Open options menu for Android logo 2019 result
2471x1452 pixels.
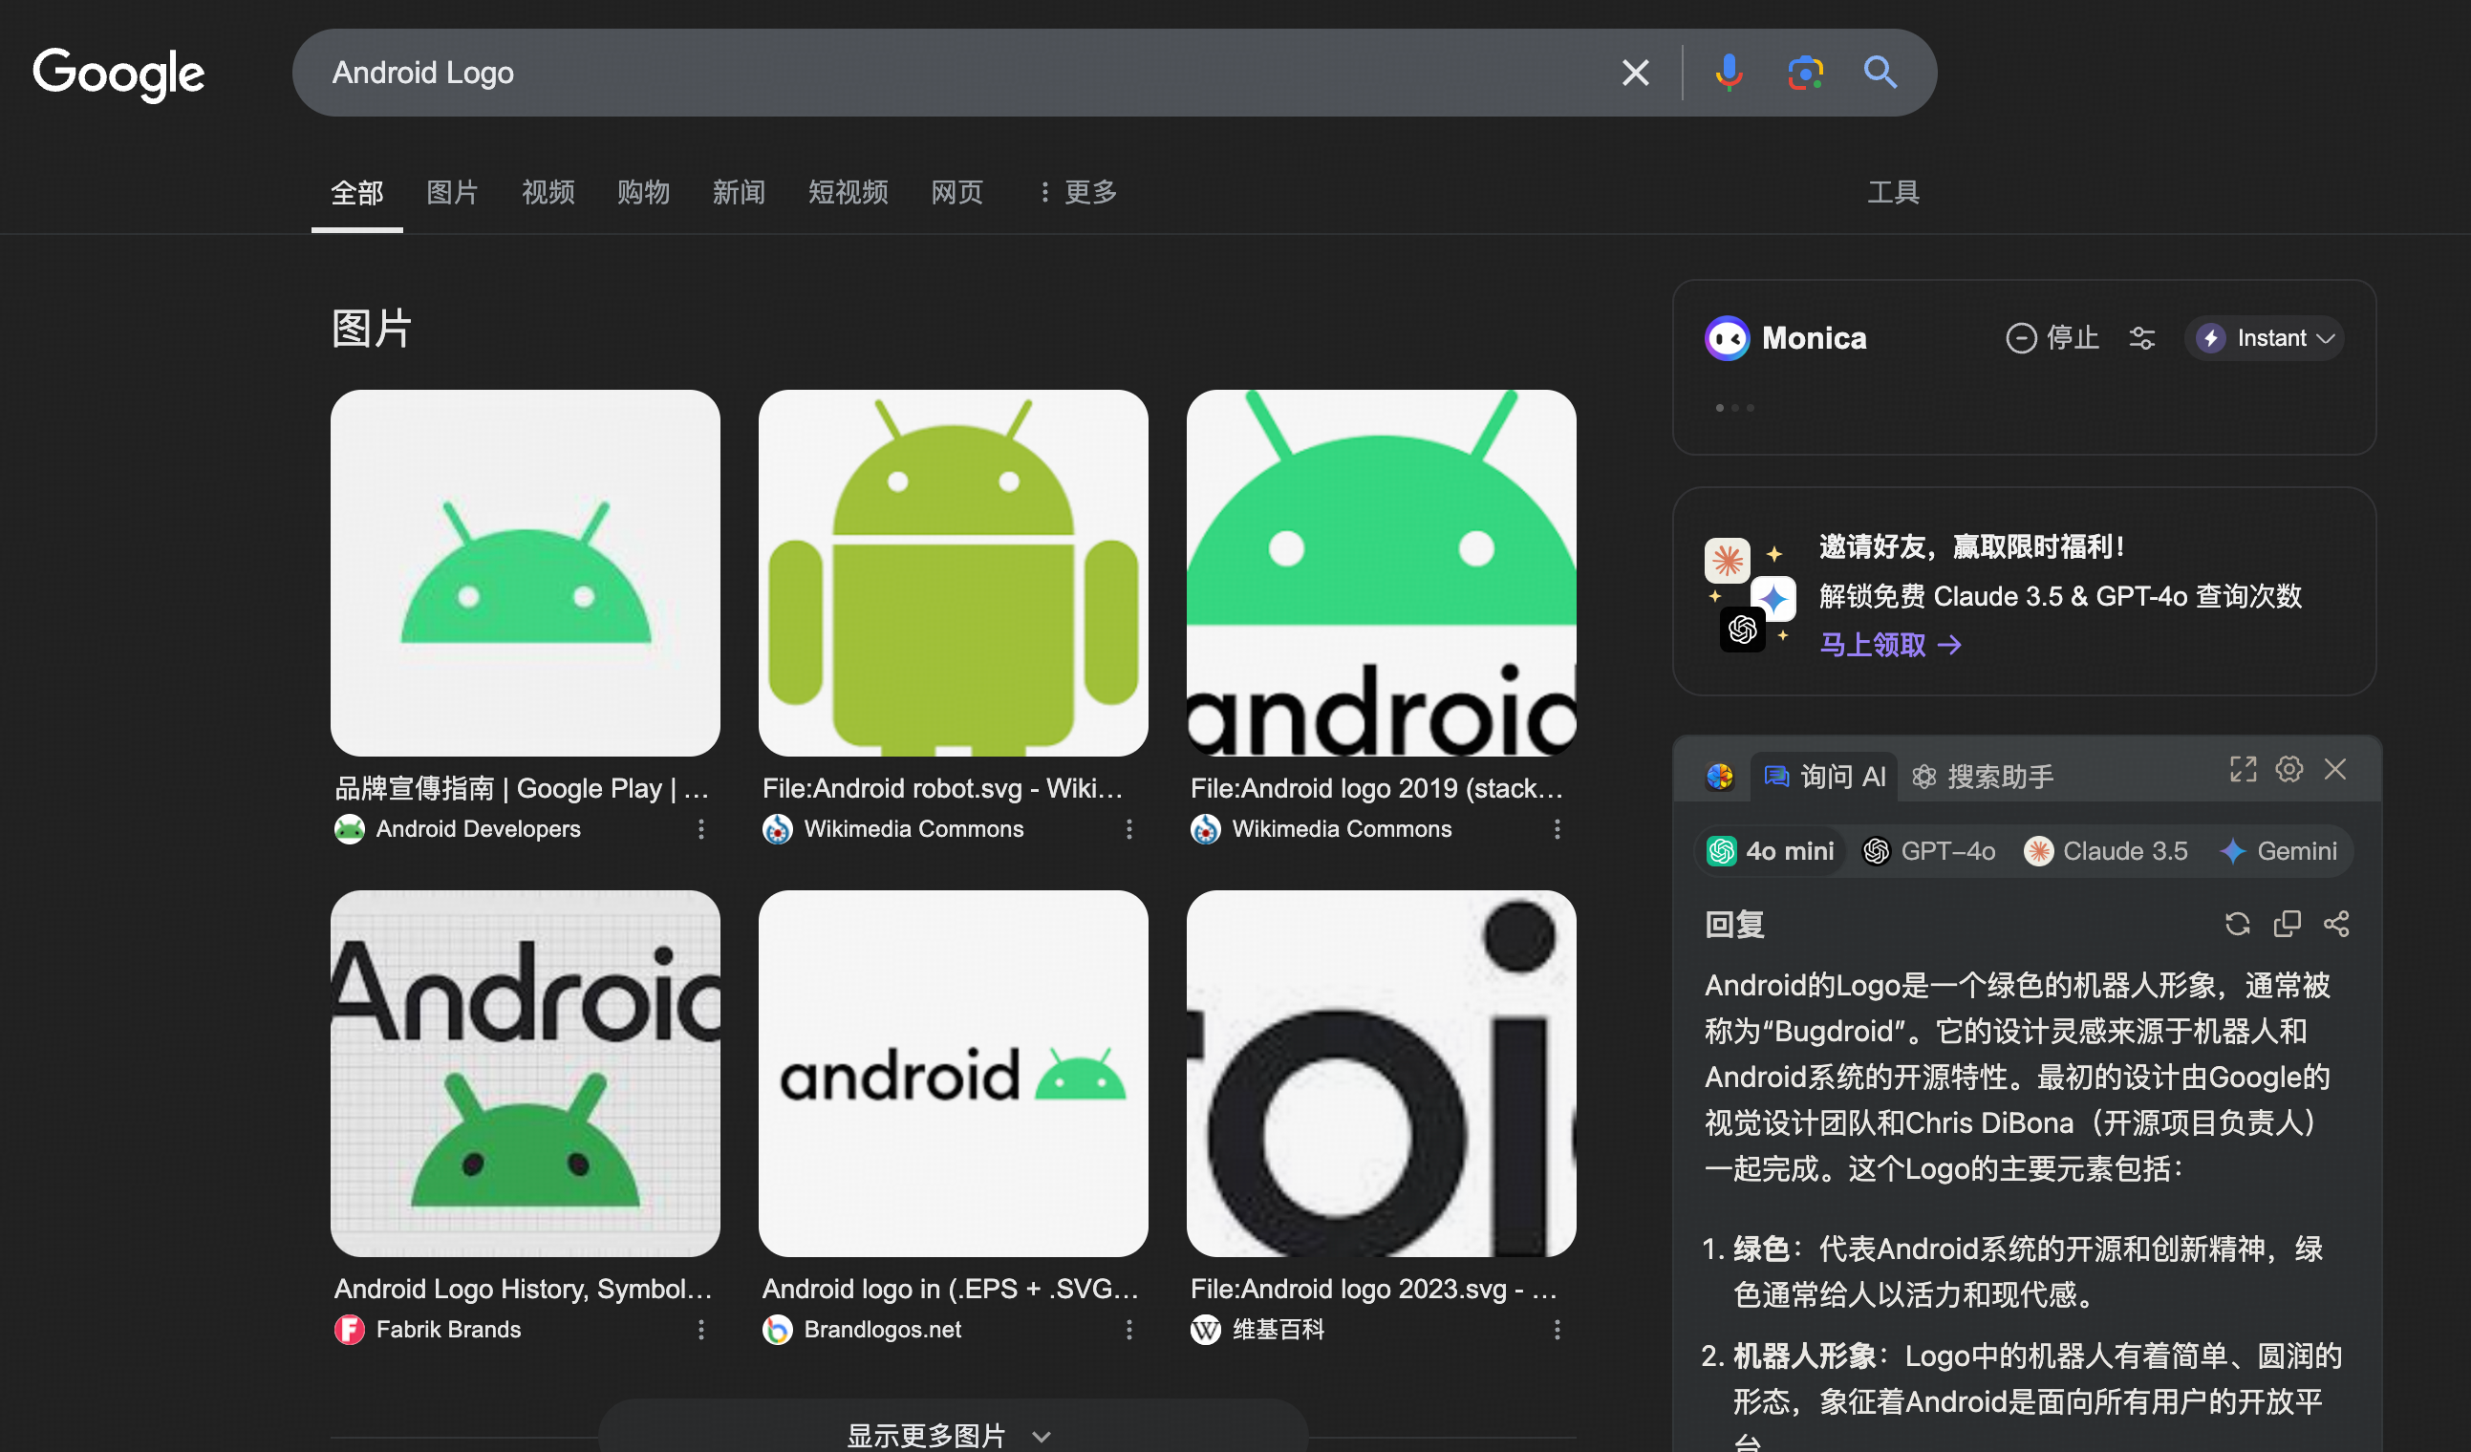(x=1558, y=829)
